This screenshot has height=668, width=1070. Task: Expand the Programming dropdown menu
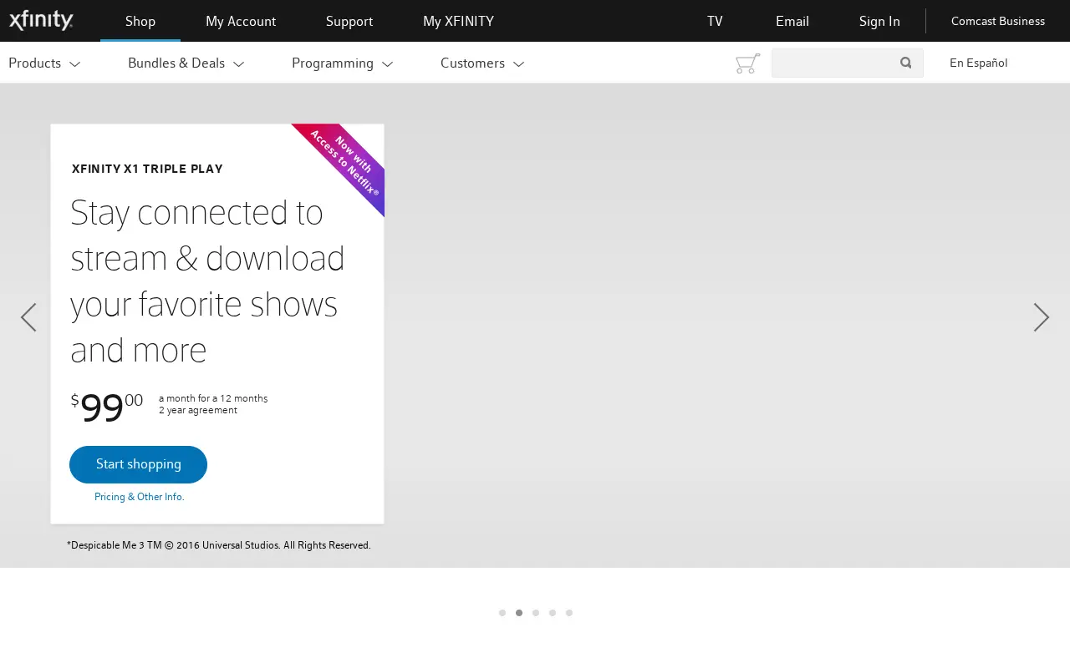pos(342,63)
